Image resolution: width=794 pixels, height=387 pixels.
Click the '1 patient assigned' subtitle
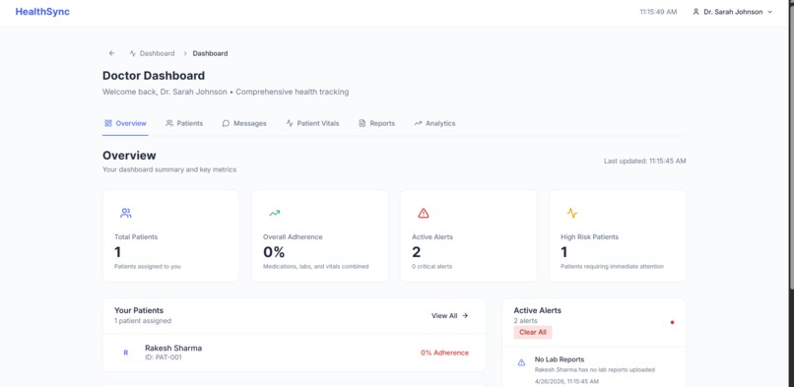143,321
